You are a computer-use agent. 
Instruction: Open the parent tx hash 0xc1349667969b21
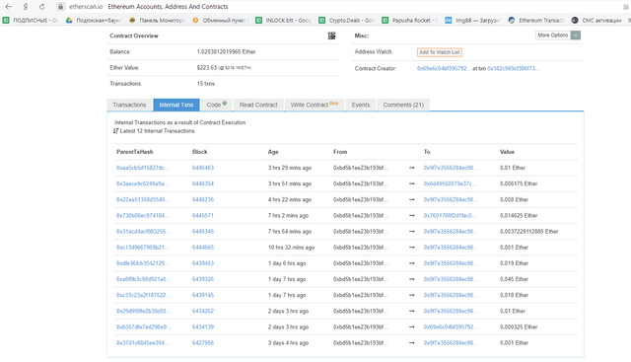tap(142, 248)
